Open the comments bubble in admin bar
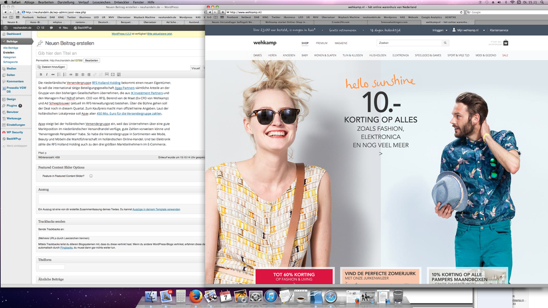 pyautogui.click(x=52, y=28)
